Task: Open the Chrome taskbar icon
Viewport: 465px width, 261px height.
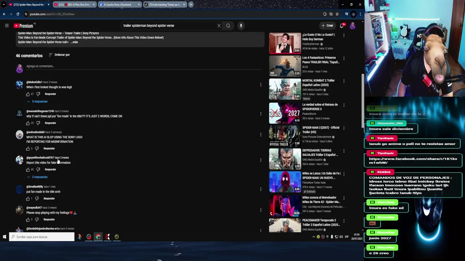Action: pos(98,237)
